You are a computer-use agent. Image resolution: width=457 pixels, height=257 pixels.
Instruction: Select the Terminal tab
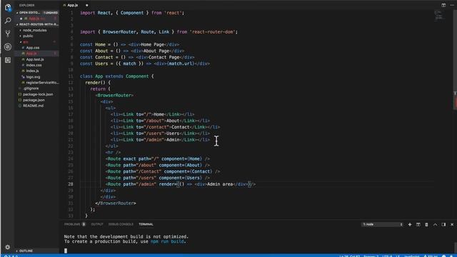coord(146,224)
